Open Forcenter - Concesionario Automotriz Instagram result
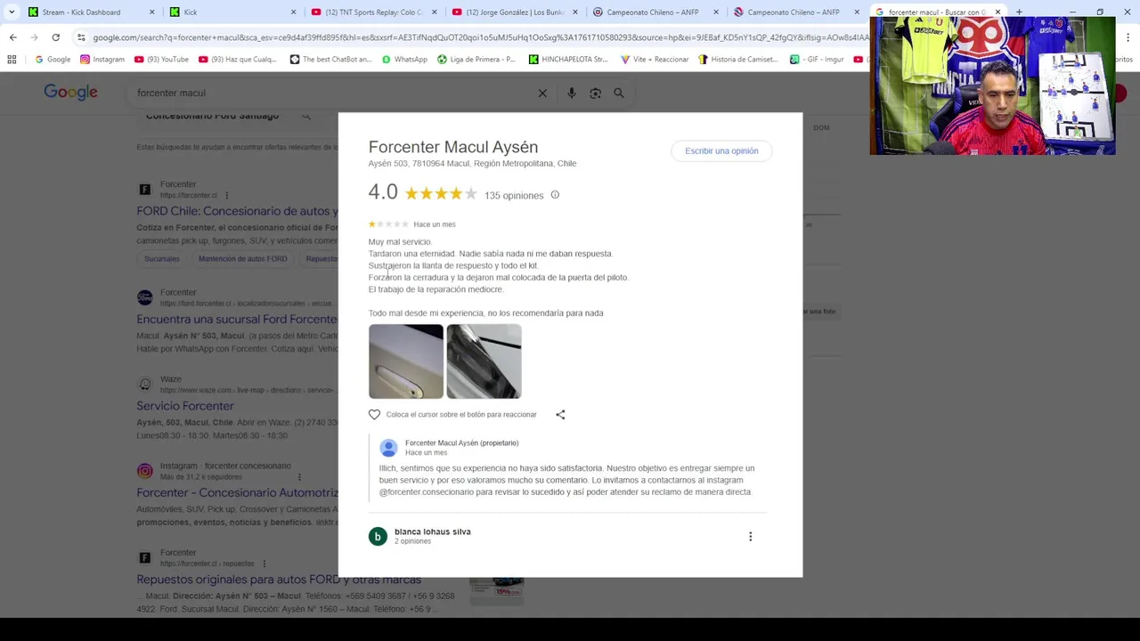 click(x=237, y=492)
